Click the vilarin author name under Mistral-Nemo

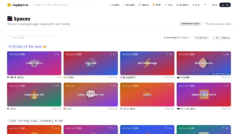185,77
